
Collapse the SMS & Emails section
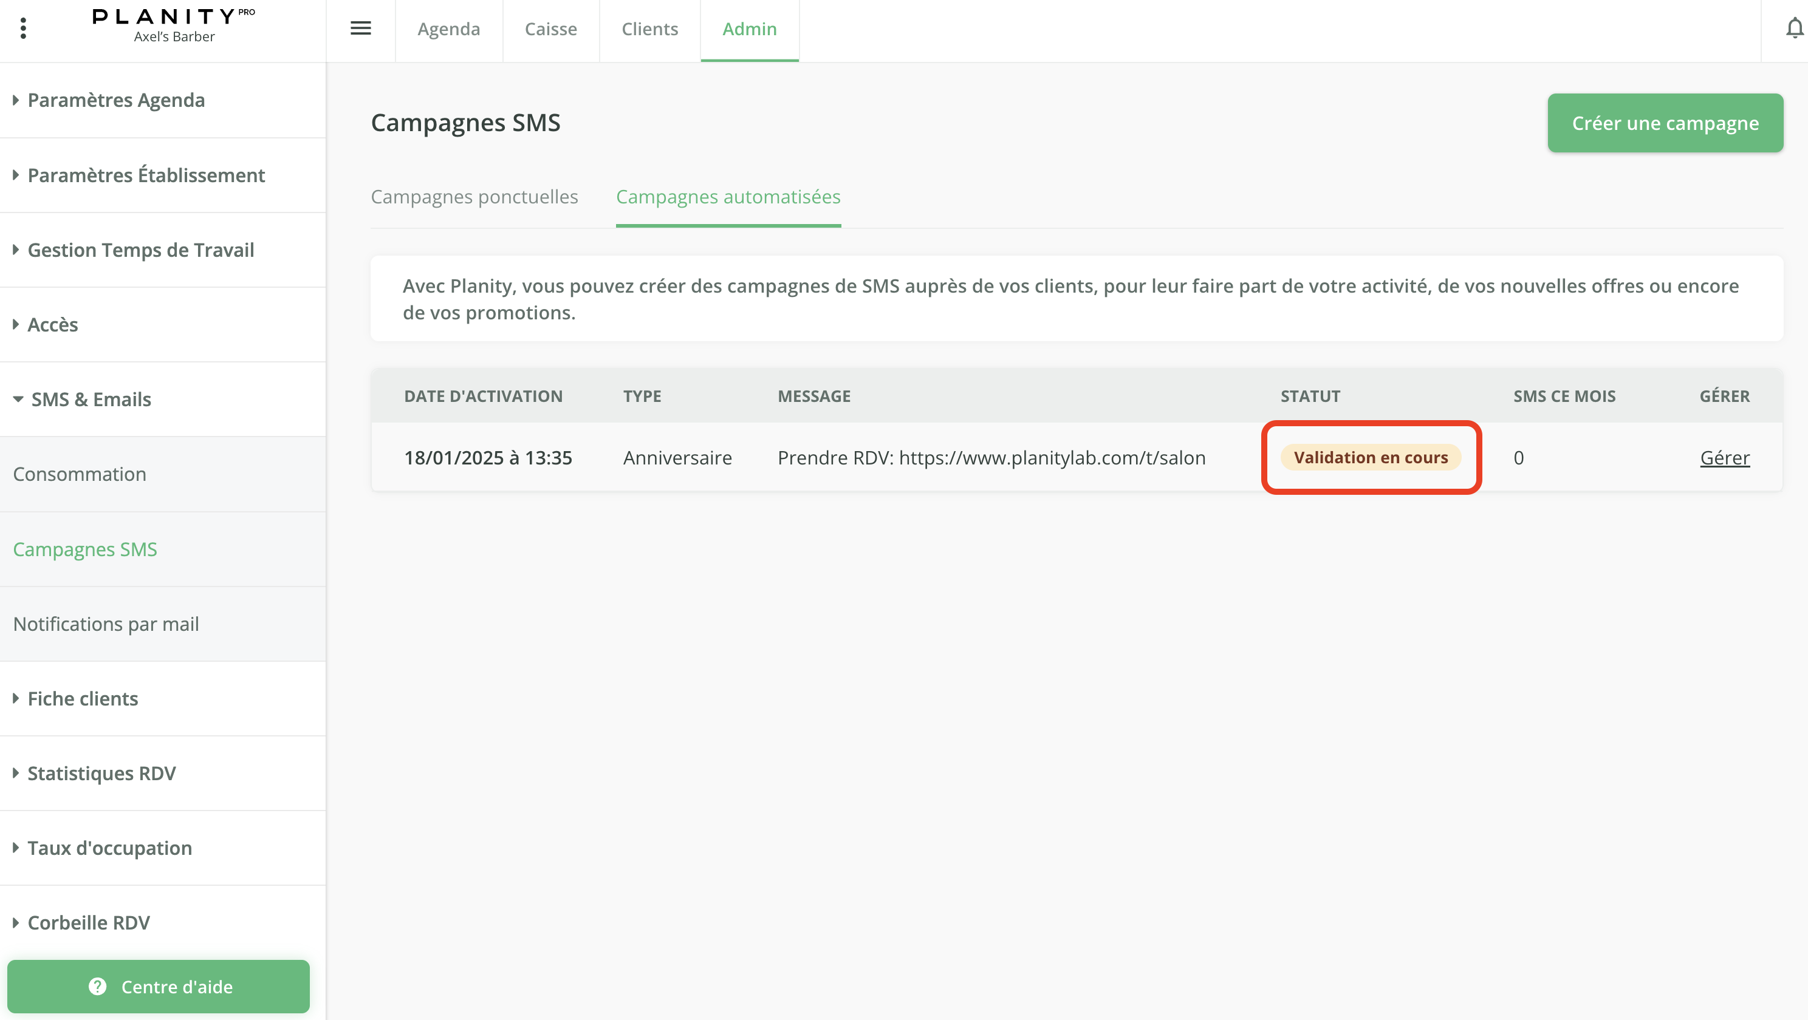pos(91,399)
